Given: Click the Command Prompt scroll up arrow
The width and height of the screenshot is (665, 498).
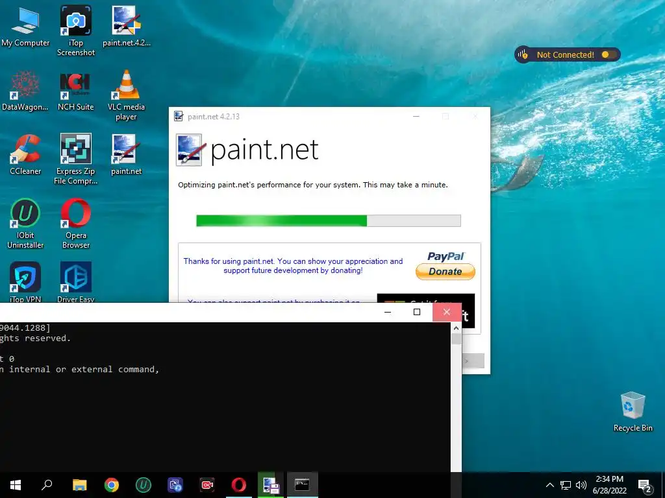Looking at the screenshot, I should (456, 328).
